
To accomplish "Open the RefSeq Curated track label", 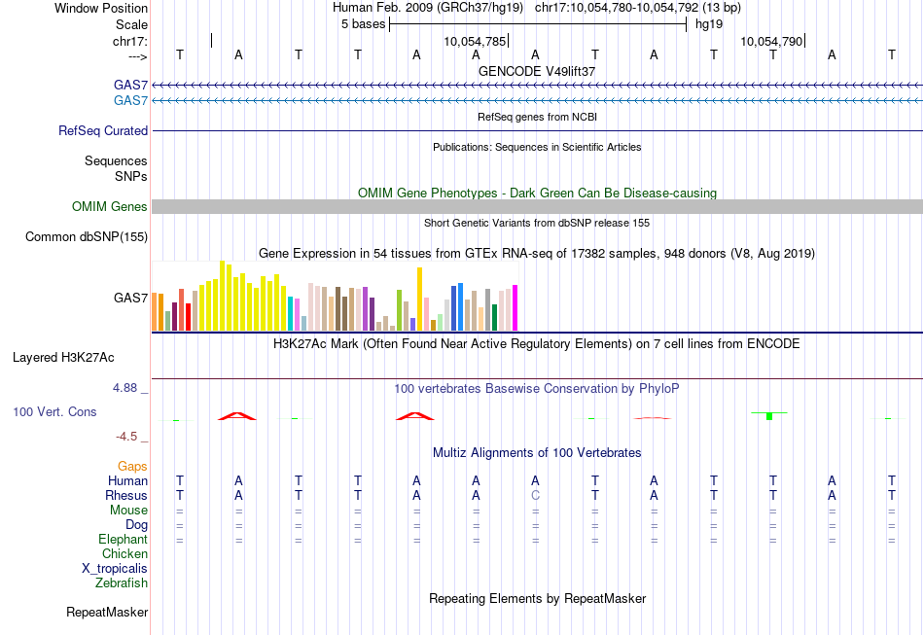I will pos(102,130).
